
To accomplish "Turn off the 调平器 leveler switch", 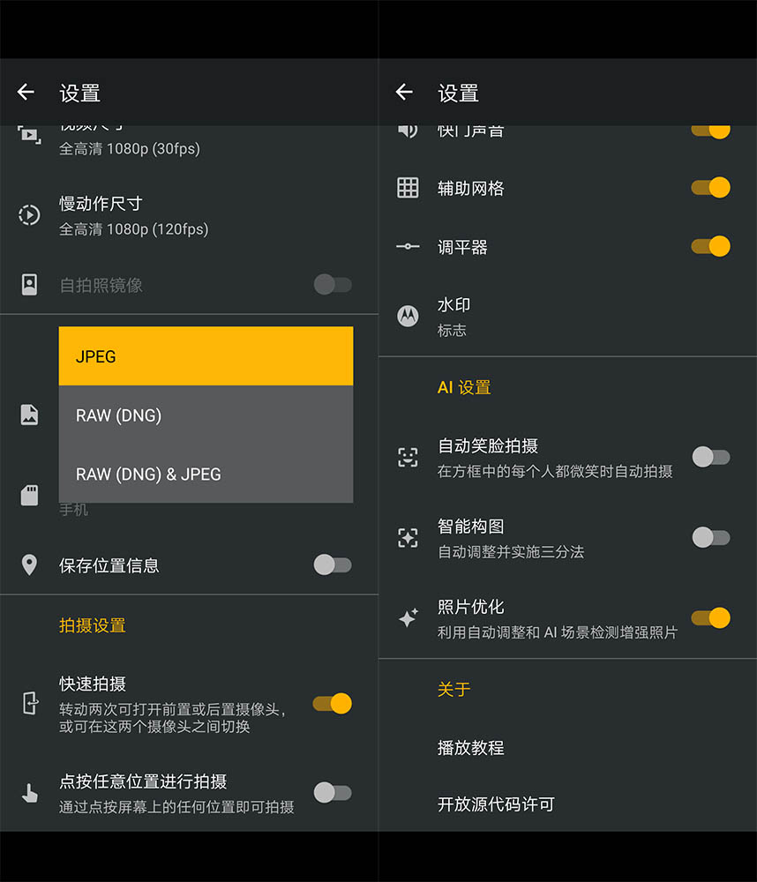I will pos(711,246).
